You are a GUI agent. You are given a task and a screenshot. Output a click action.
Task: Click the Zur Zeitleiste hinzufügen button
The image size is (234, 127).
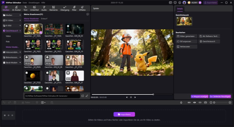click(x=220, y=96)
